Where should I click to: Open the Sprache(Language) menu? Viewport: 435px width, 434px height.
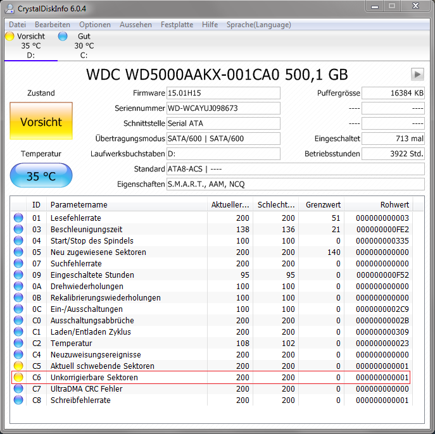coord(258,25)
